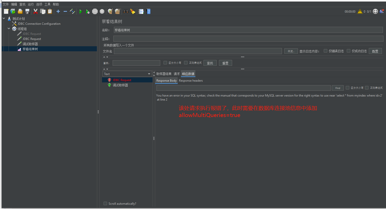
Task: Open the Text renderer dropdown
Action: tap(127, 74)
